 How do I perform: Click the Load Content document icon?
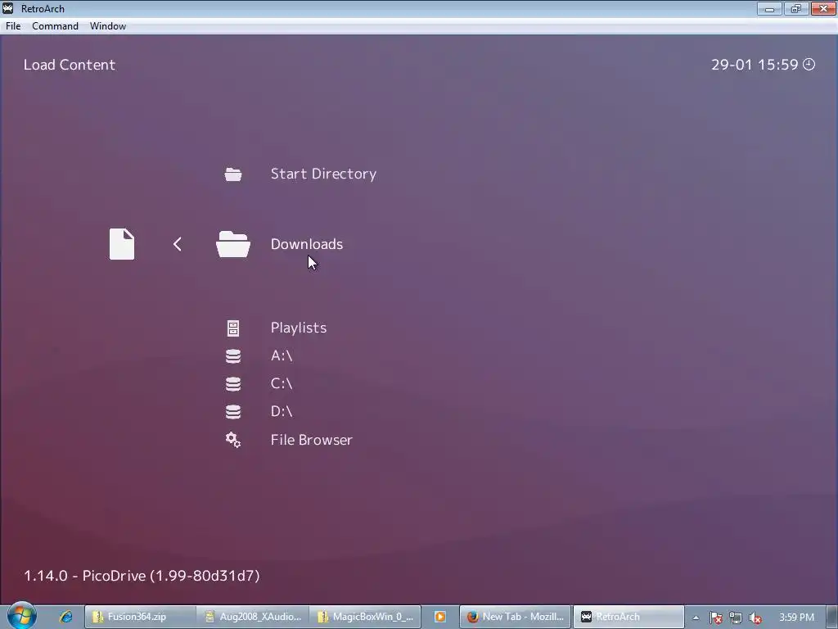pos(122,244)
